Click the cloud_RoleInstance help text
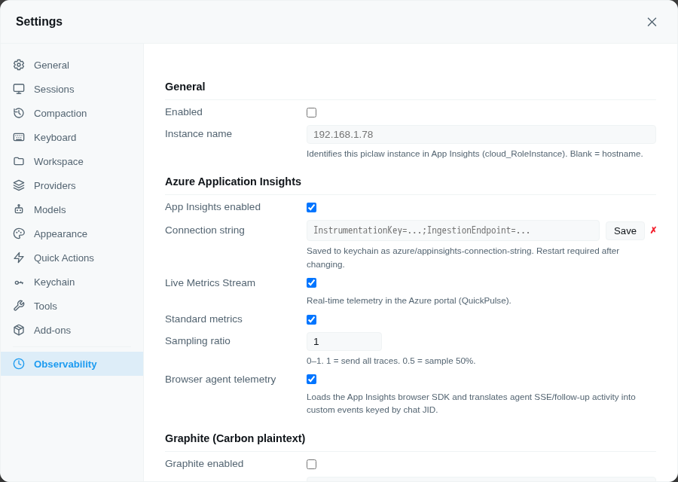Image resolution: width=678 pixels, height=482 pixels. (475, 154)
